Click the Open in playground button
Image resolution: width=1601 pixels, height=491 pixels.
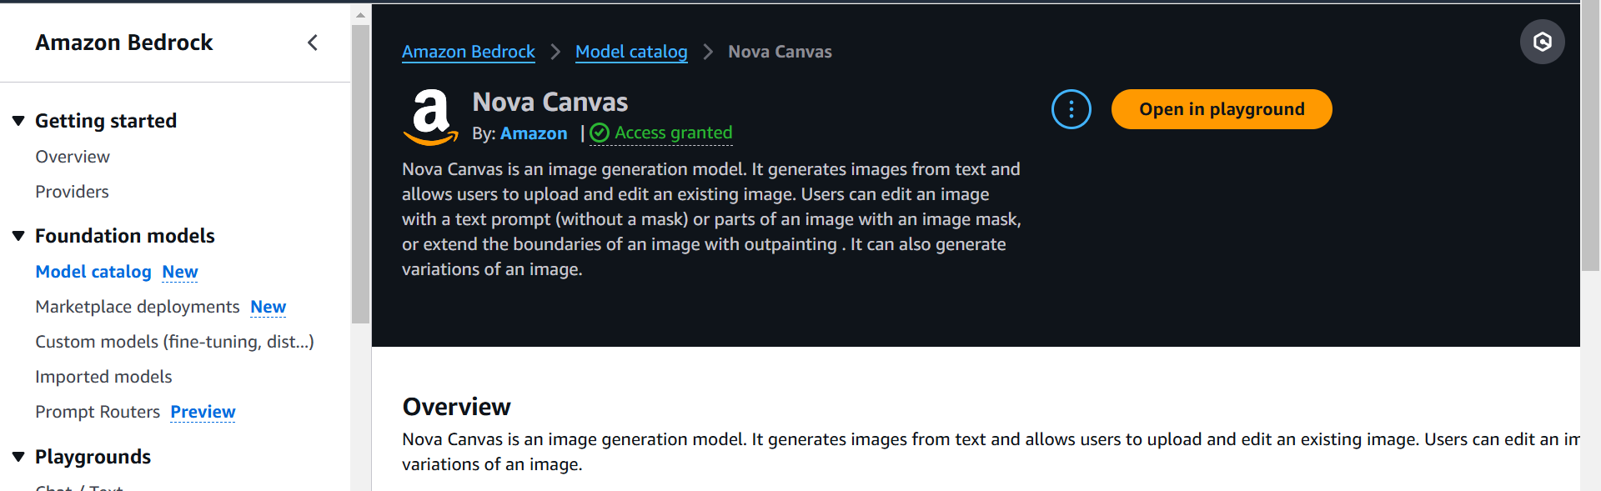[x=1222, y=109]
